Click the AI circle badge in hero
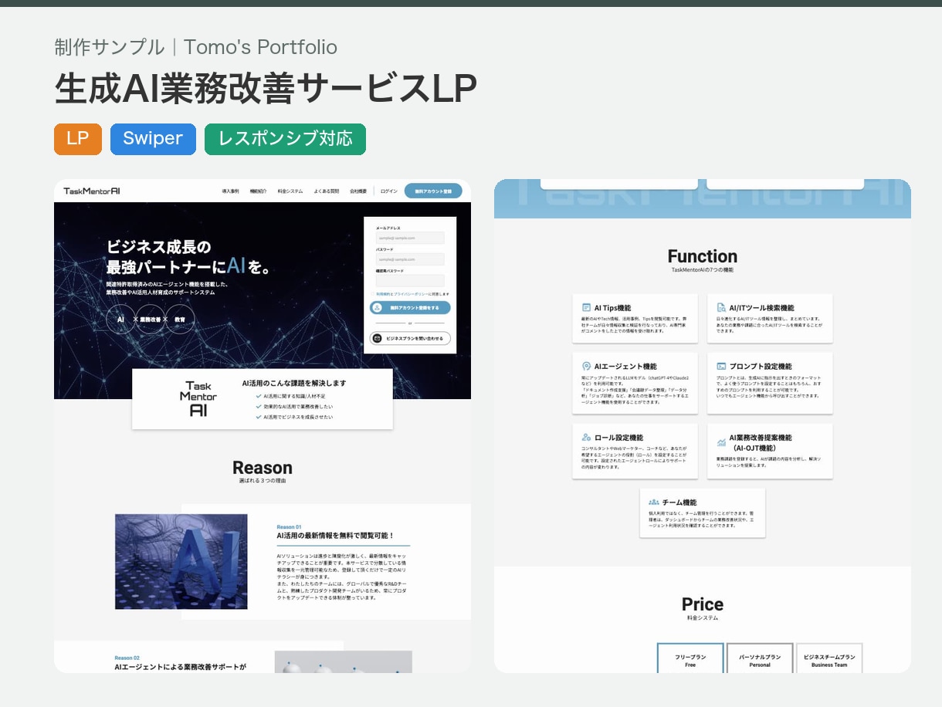The width and height of the screenshot is (942, 707). point(120,319)
